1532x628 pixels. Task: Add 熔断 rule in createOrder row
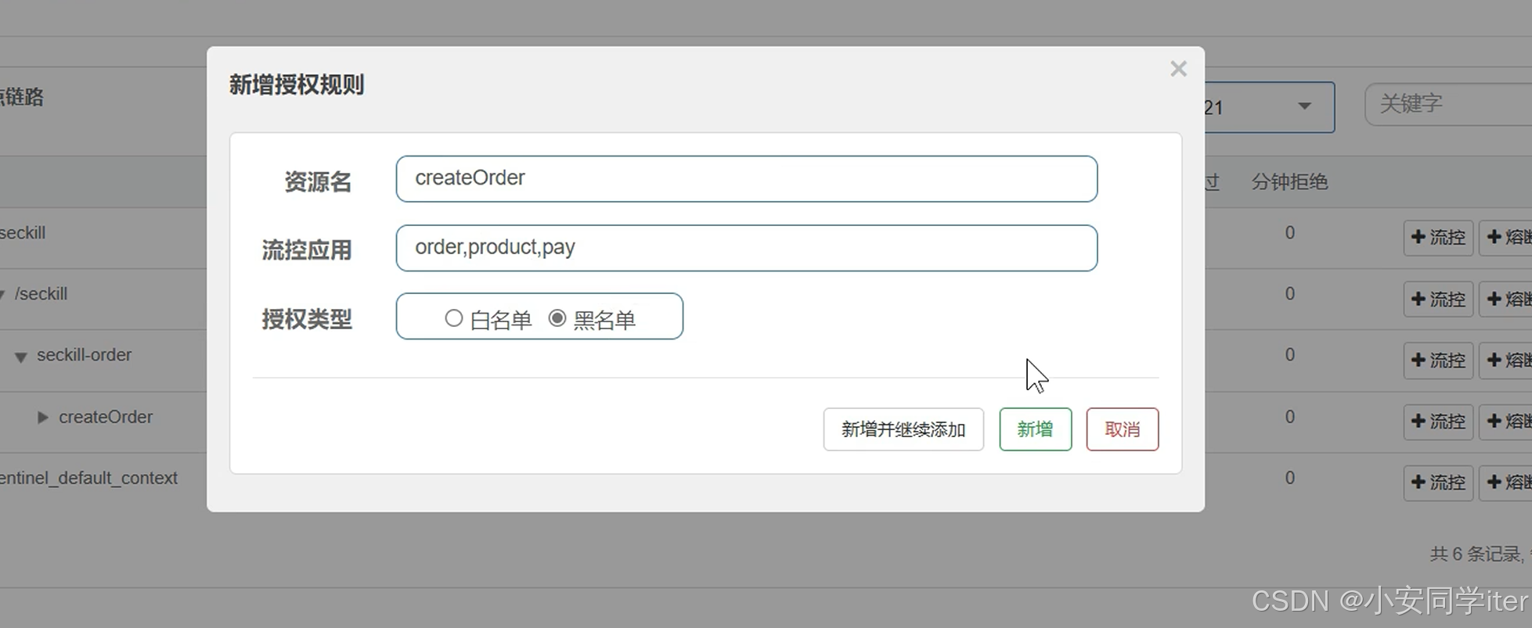click(1506, 422)
